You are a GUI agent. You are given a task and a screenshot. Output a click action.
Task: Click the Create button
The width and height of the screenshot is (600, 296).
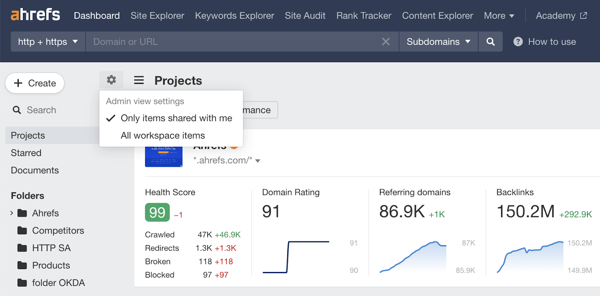(x=35, y=83)
